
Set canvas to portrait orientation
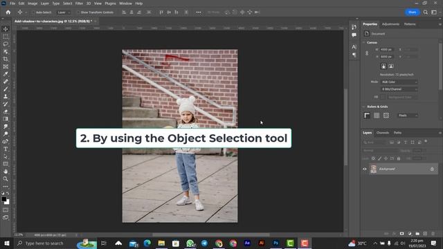[x=383, y=66]
